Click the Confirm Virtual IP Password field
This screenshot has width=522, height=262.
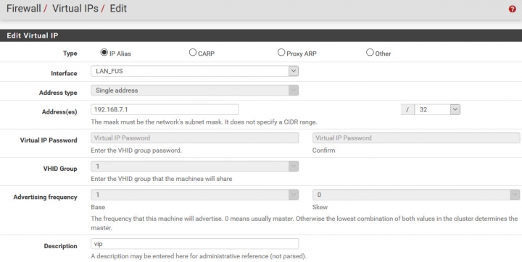click(416, 138)
